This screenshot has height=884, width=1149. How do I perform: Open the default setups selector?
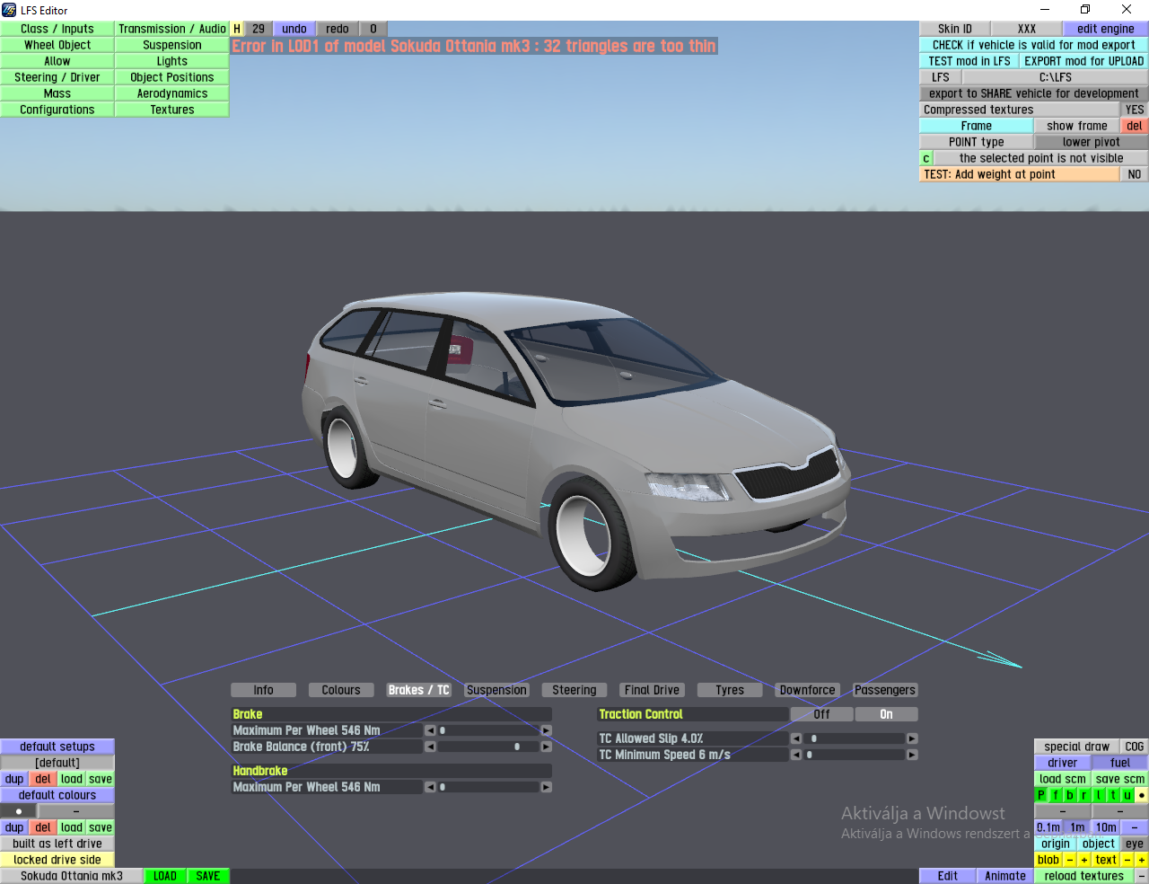point(57,747)
